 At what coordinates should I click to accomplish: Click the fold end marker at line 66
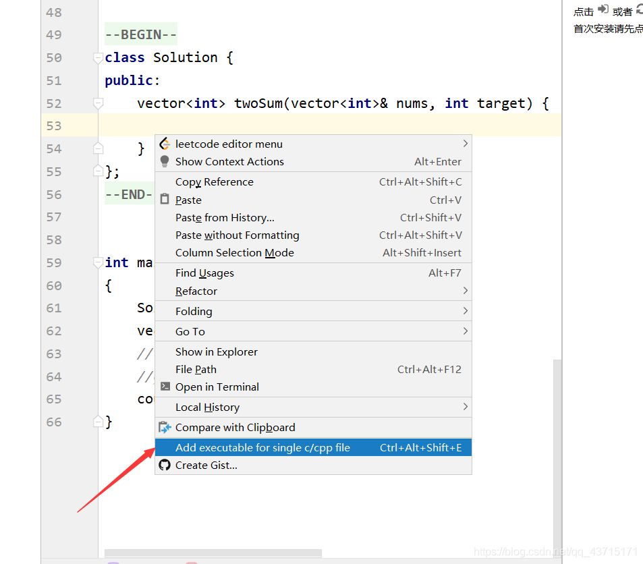[x=98, y=421]
